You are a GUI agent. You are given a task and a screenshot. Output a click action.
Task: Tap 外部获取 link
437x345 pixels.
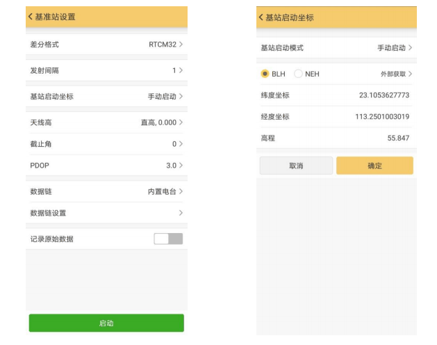tap(395, 74)
